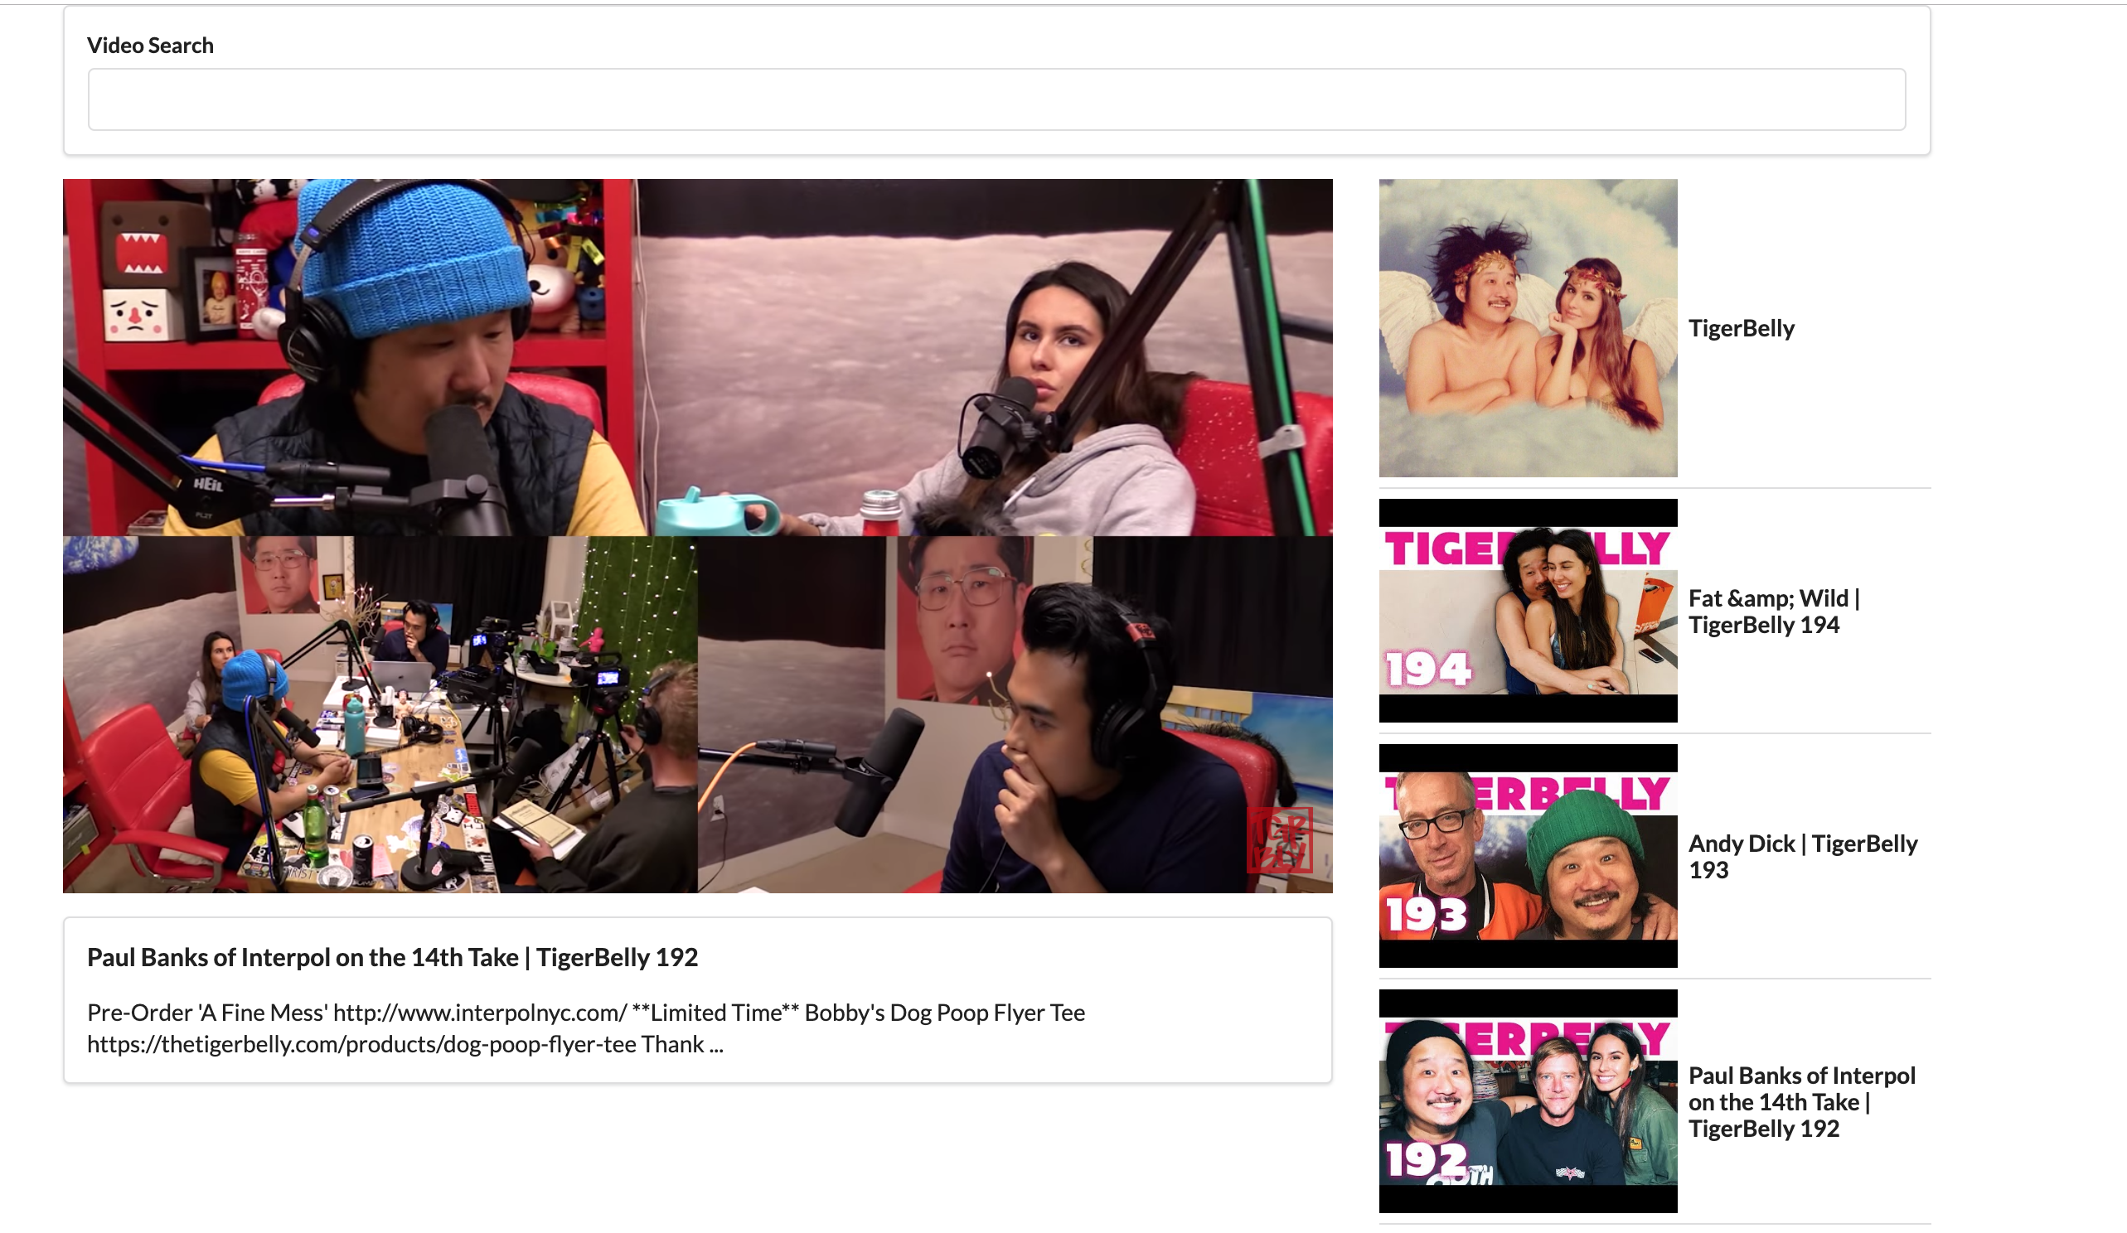The height and width of the screenshot is (1233, 2127).
Task: Select the sidebar Paul Banks TigerBelly 192 title
Action: pyautogui.click(x=1801, y=1101)
